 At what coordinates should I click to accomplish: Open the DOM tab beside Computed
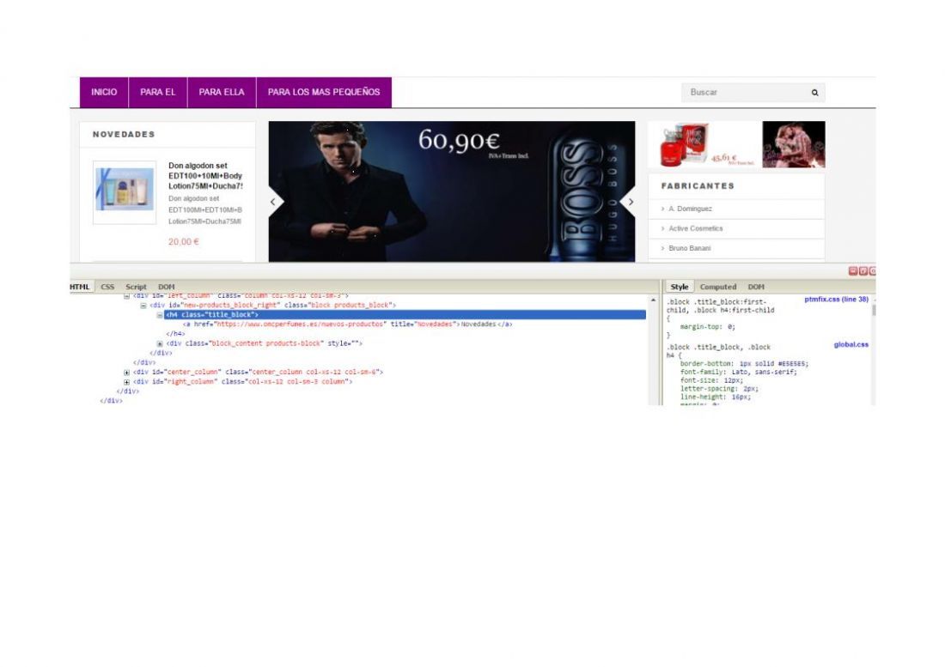coord(756,287)
